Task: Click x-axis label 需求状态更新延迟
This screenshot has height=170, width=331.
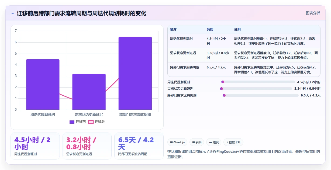Action: pyautogui.click(x=89, y=115)
